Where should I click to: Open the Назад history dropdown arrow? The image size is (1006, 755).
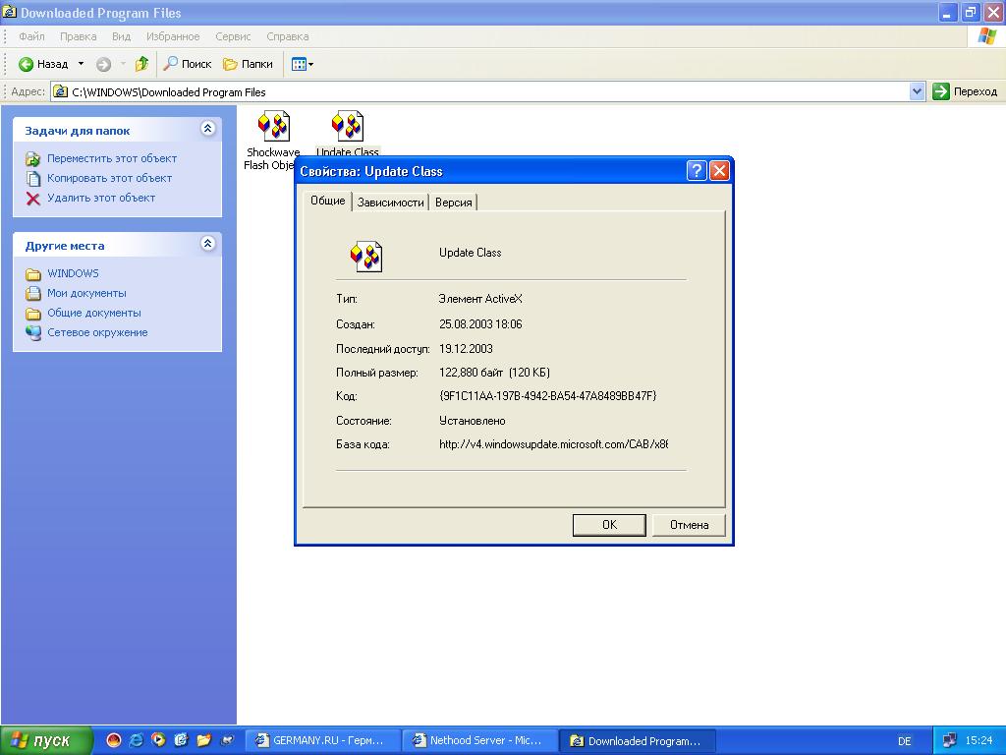[x=81, y=64]
